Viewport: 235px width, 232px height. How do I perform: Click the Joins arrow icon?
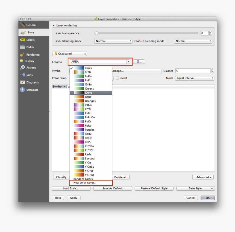tap(22, 75)
